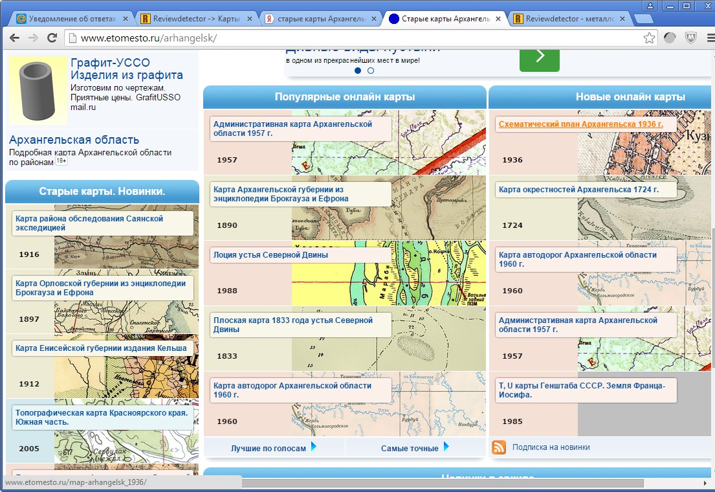Screen dimensions: 715x492
Task: Click the address bar URL field
Action: click(x=356, y=38)
